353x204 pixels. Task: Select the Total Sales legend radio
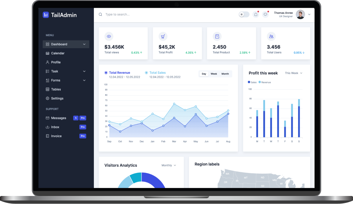pos(146,73)
